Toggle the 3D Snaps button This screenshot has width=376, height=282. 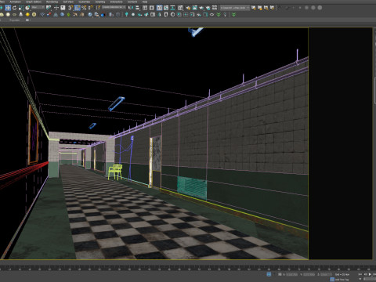tap(70, 8)
